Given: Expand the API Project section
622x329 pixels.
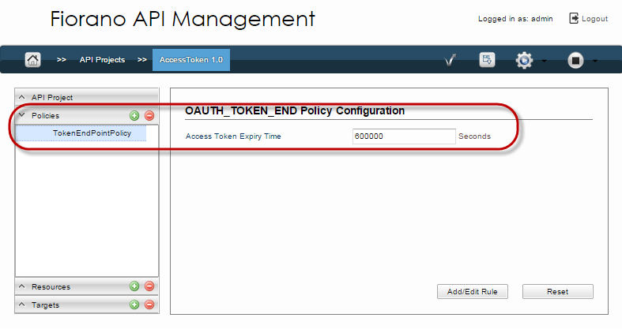Looking at the screenshot, I should point(87,97).
